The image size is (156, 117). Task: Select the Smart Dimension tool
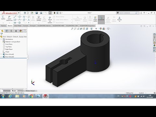9,19
